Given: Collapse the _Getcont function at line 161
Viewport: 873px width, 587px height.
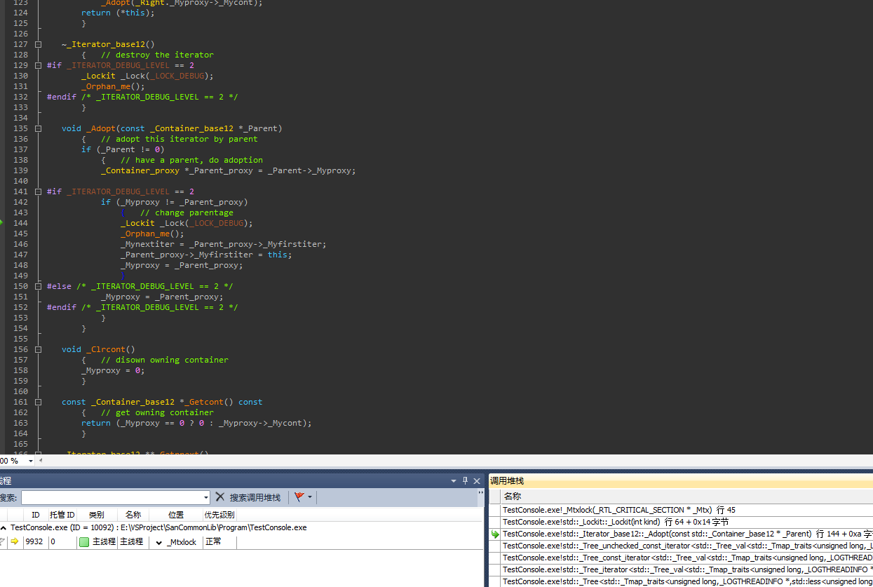Looking at the screenshot, I should pos(38,402).
